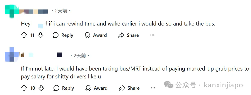Click Award label on first comment
The width and height of the screenshot is (251, 95).
pyautogui.click(x=100, y=35)
